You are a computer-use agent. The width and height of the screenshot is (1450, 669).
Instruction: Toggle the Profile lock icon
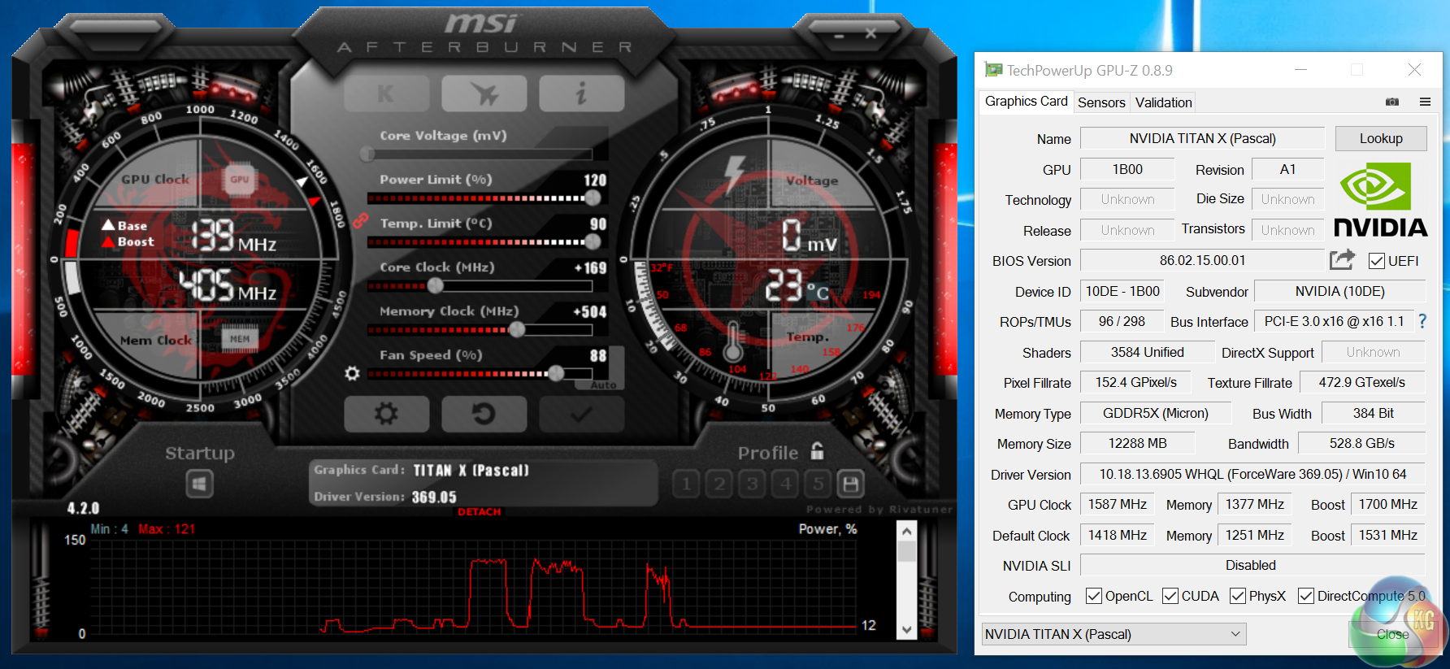817,451
